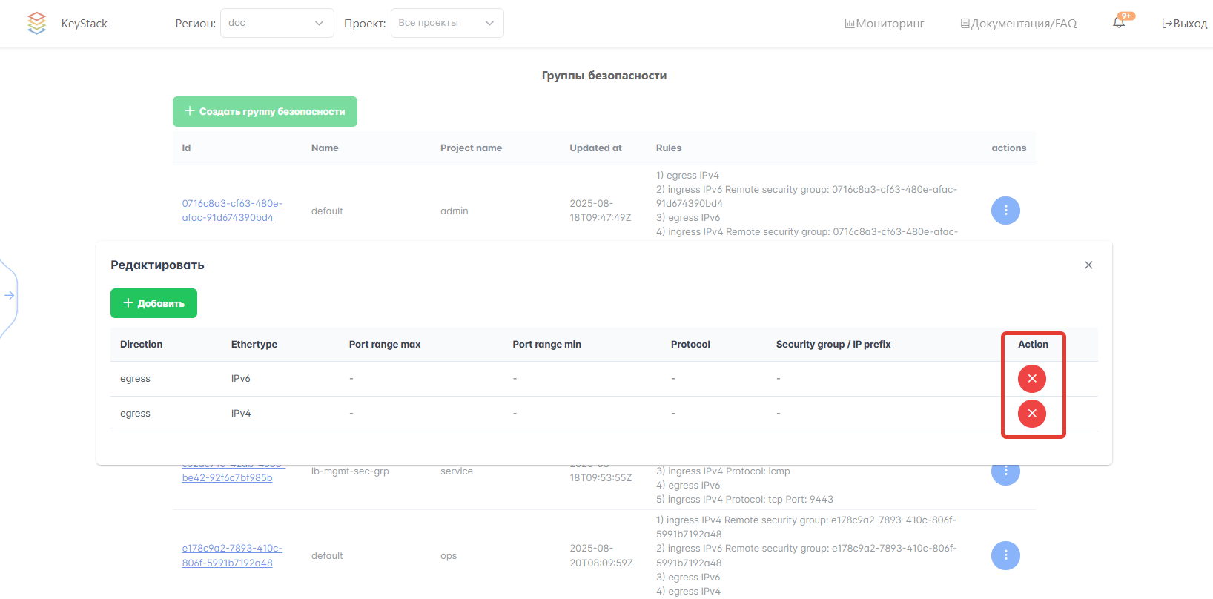Open the notifications bell
Image resolution: width=1213 pixels, height=599 pixels.
coord(1119,23)
